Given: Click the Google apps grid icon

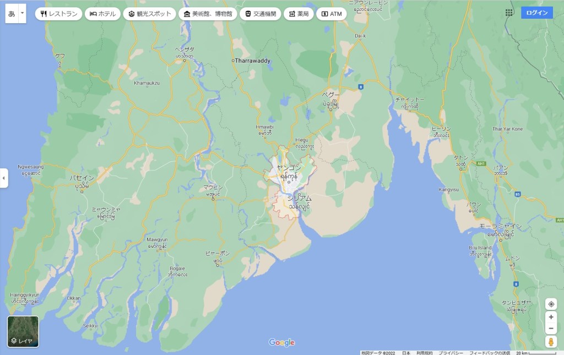Looking at the screenshot, I should 509,13.
